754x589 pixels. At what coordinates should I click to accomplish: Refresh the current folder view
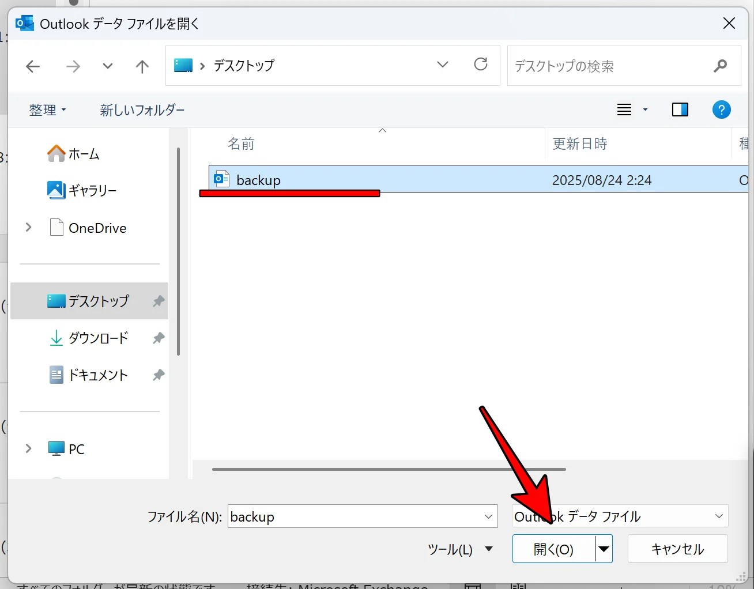coord(481,64)
